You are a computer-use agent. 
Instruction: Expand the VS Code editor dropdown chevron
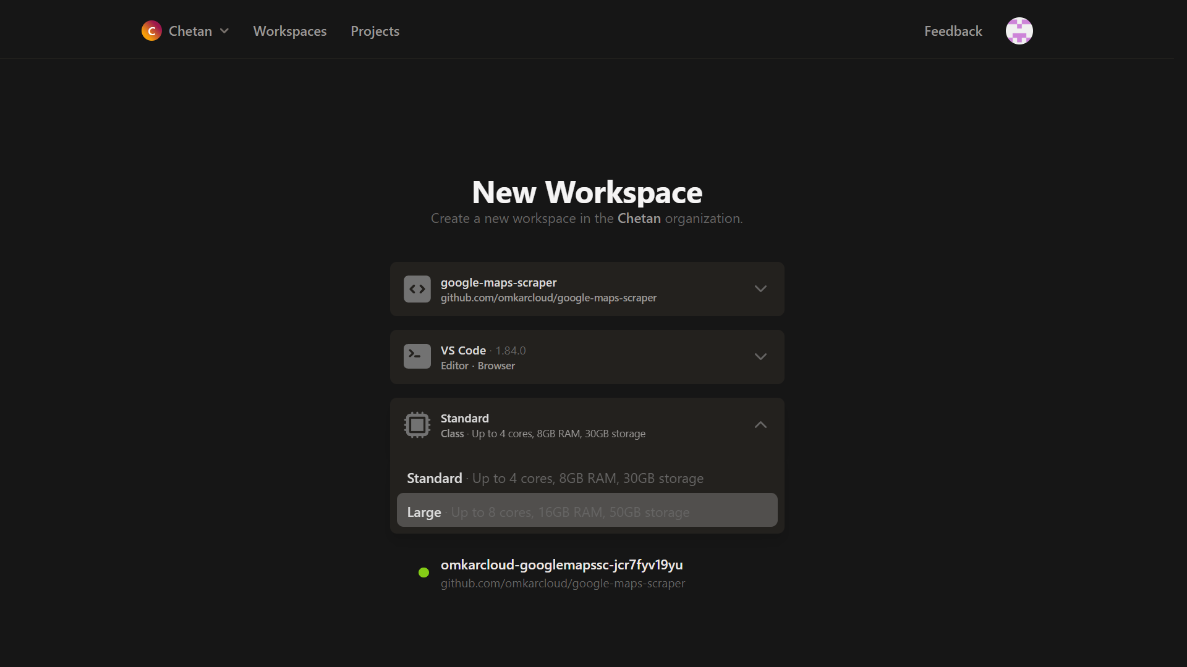[x=760, y=357]
